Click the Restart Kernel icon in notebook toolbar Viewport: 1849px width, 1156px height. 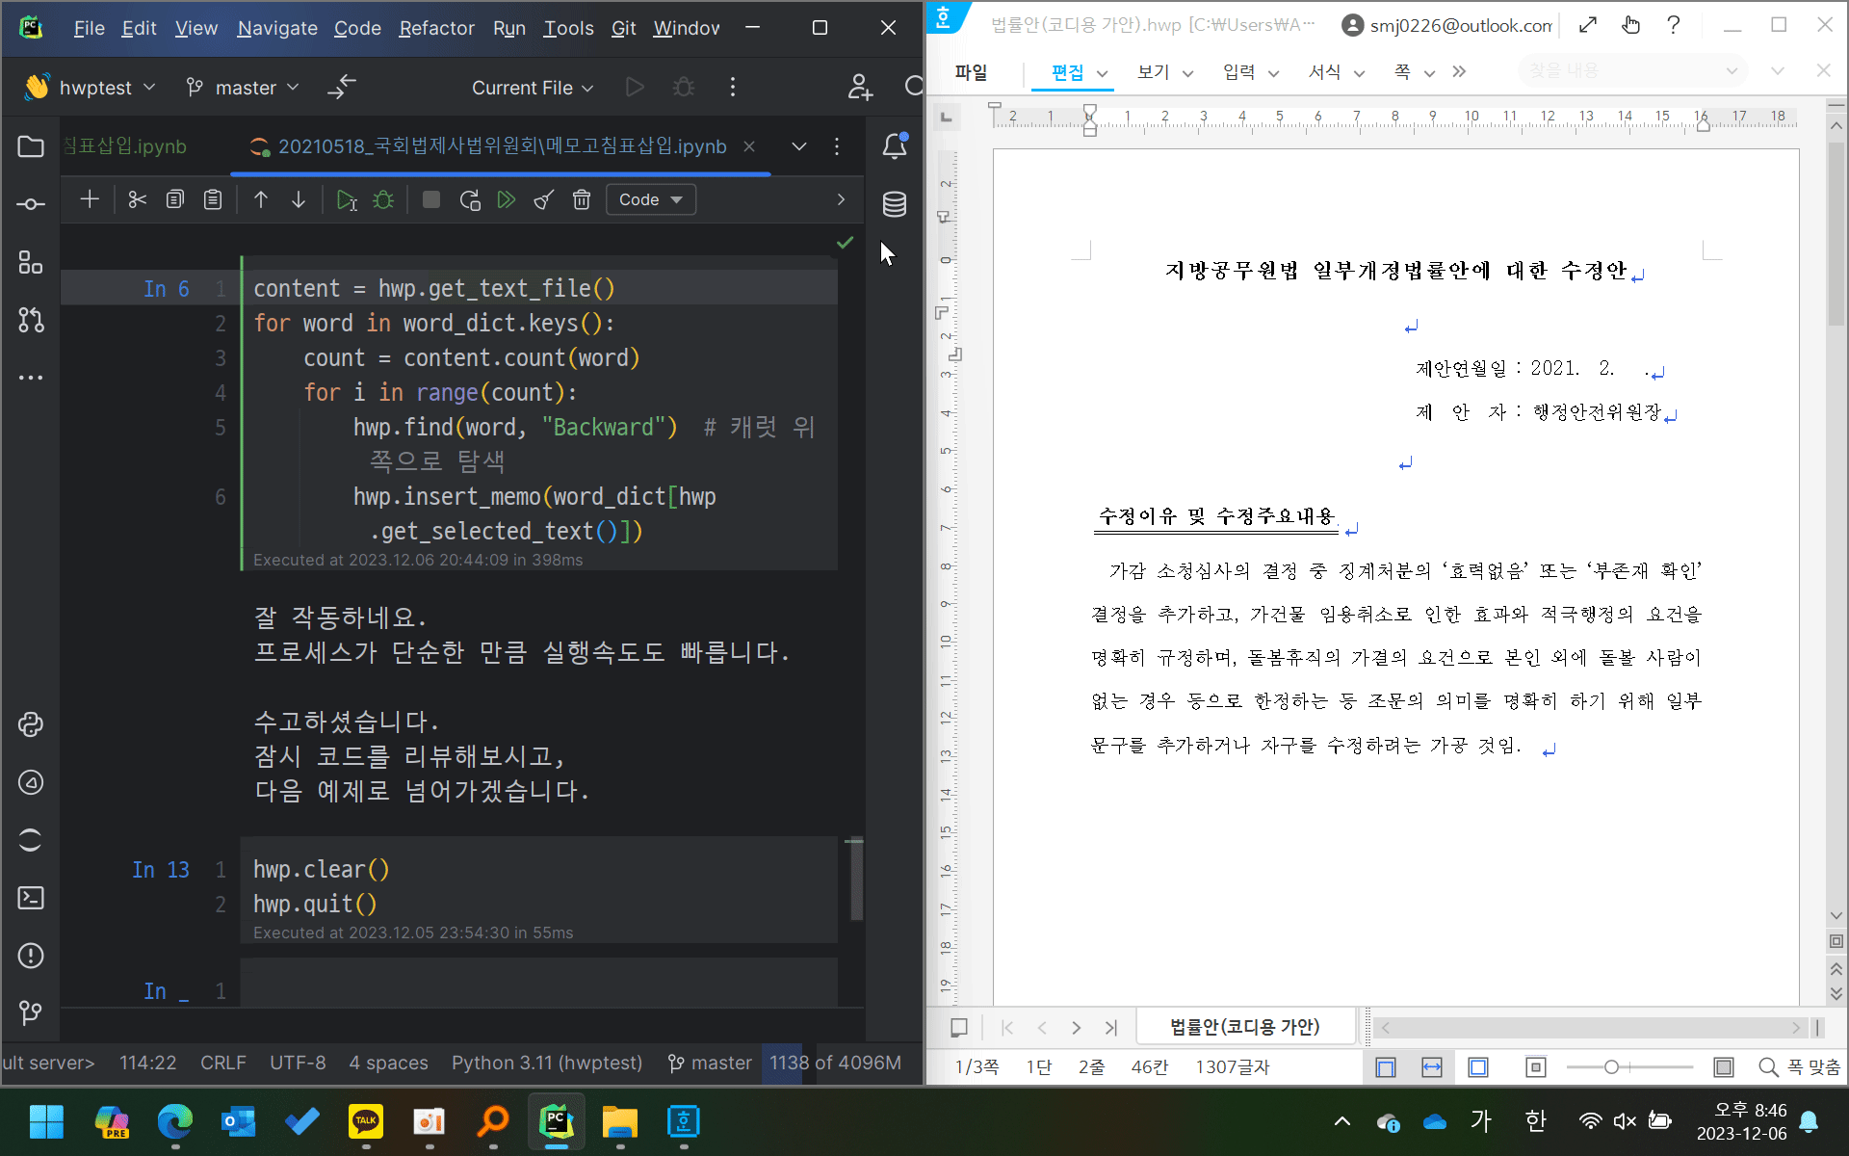click(470, 199)
